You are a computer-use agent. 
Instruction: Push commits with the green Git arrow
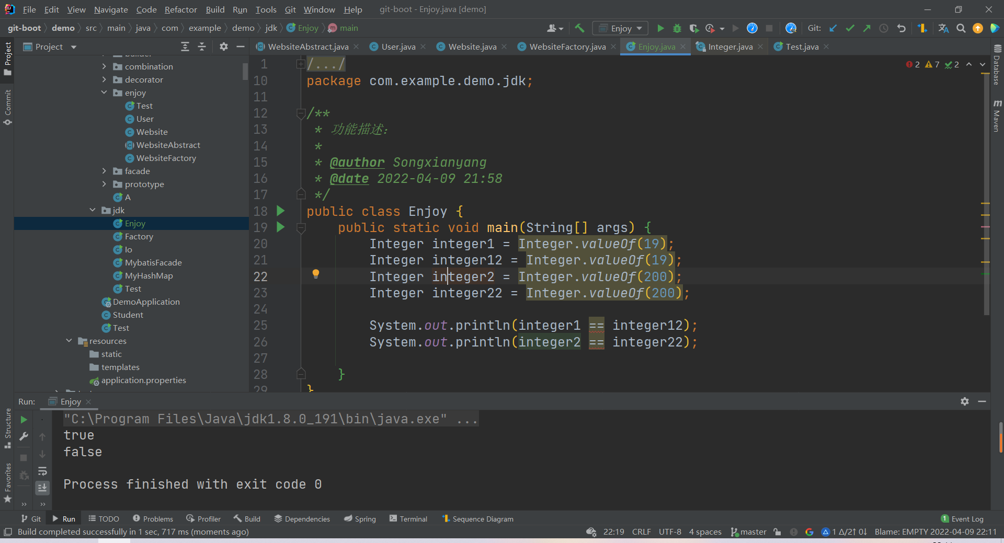(867, 28)
